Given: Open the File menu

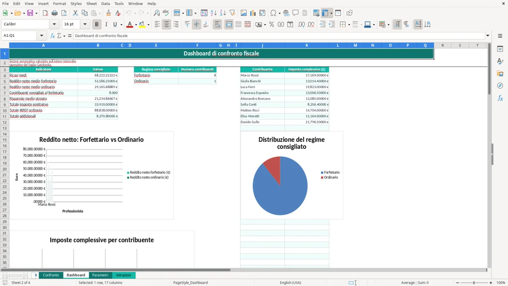Looking at the screenshot, I should click(6, 3).
